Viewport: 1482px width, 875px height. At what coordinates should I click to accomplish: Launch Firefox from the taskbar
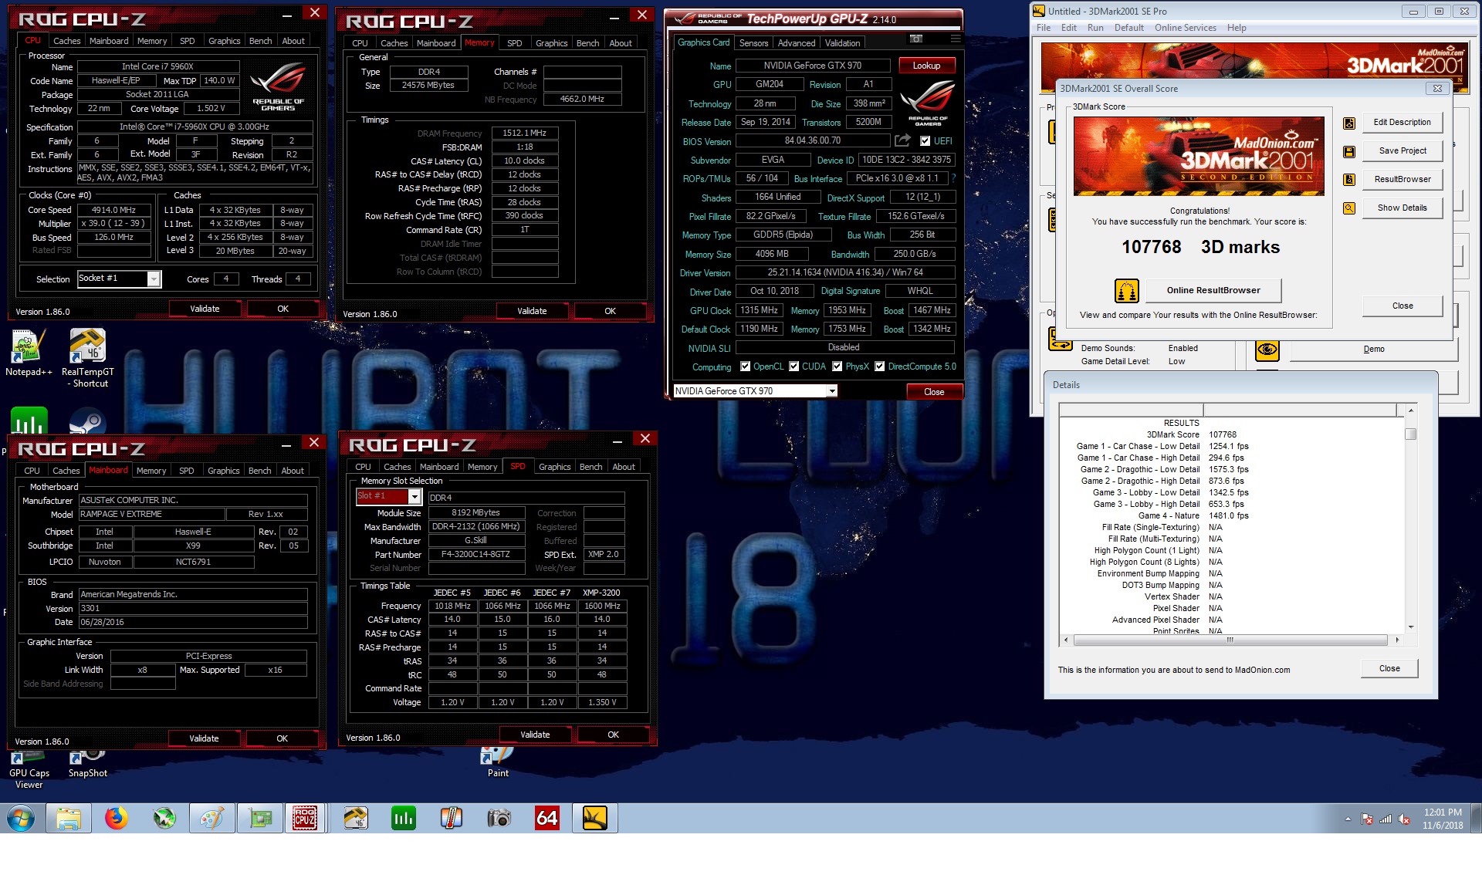[x=117, y=818]
